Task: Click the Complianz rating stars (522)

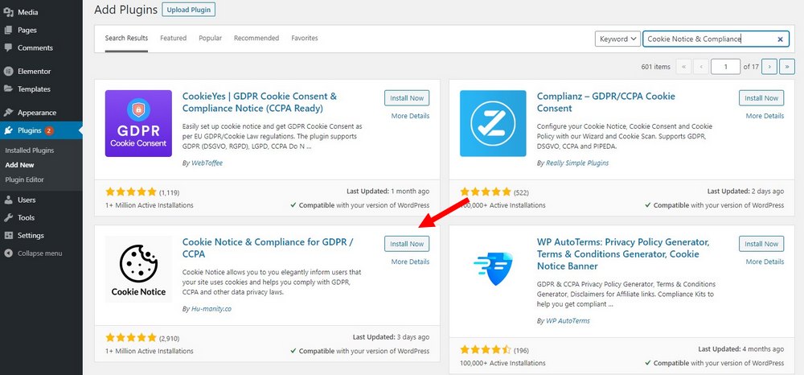Action: [x=486, y=192]
